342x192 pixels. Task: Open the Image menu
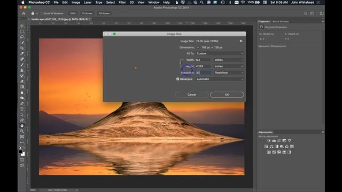(x=76, y=2)
